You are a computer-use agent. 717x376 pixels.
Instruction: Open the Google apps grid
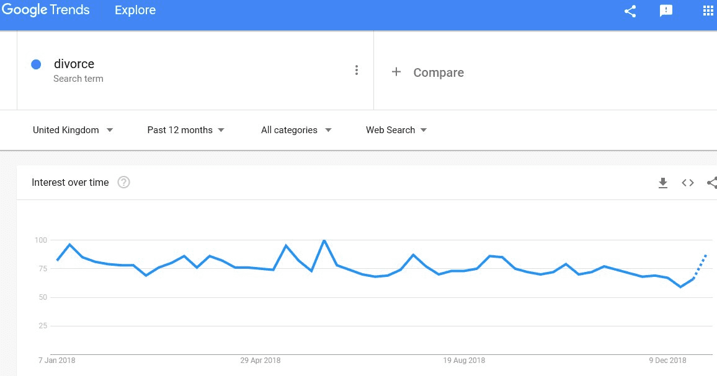coord(708,11)
